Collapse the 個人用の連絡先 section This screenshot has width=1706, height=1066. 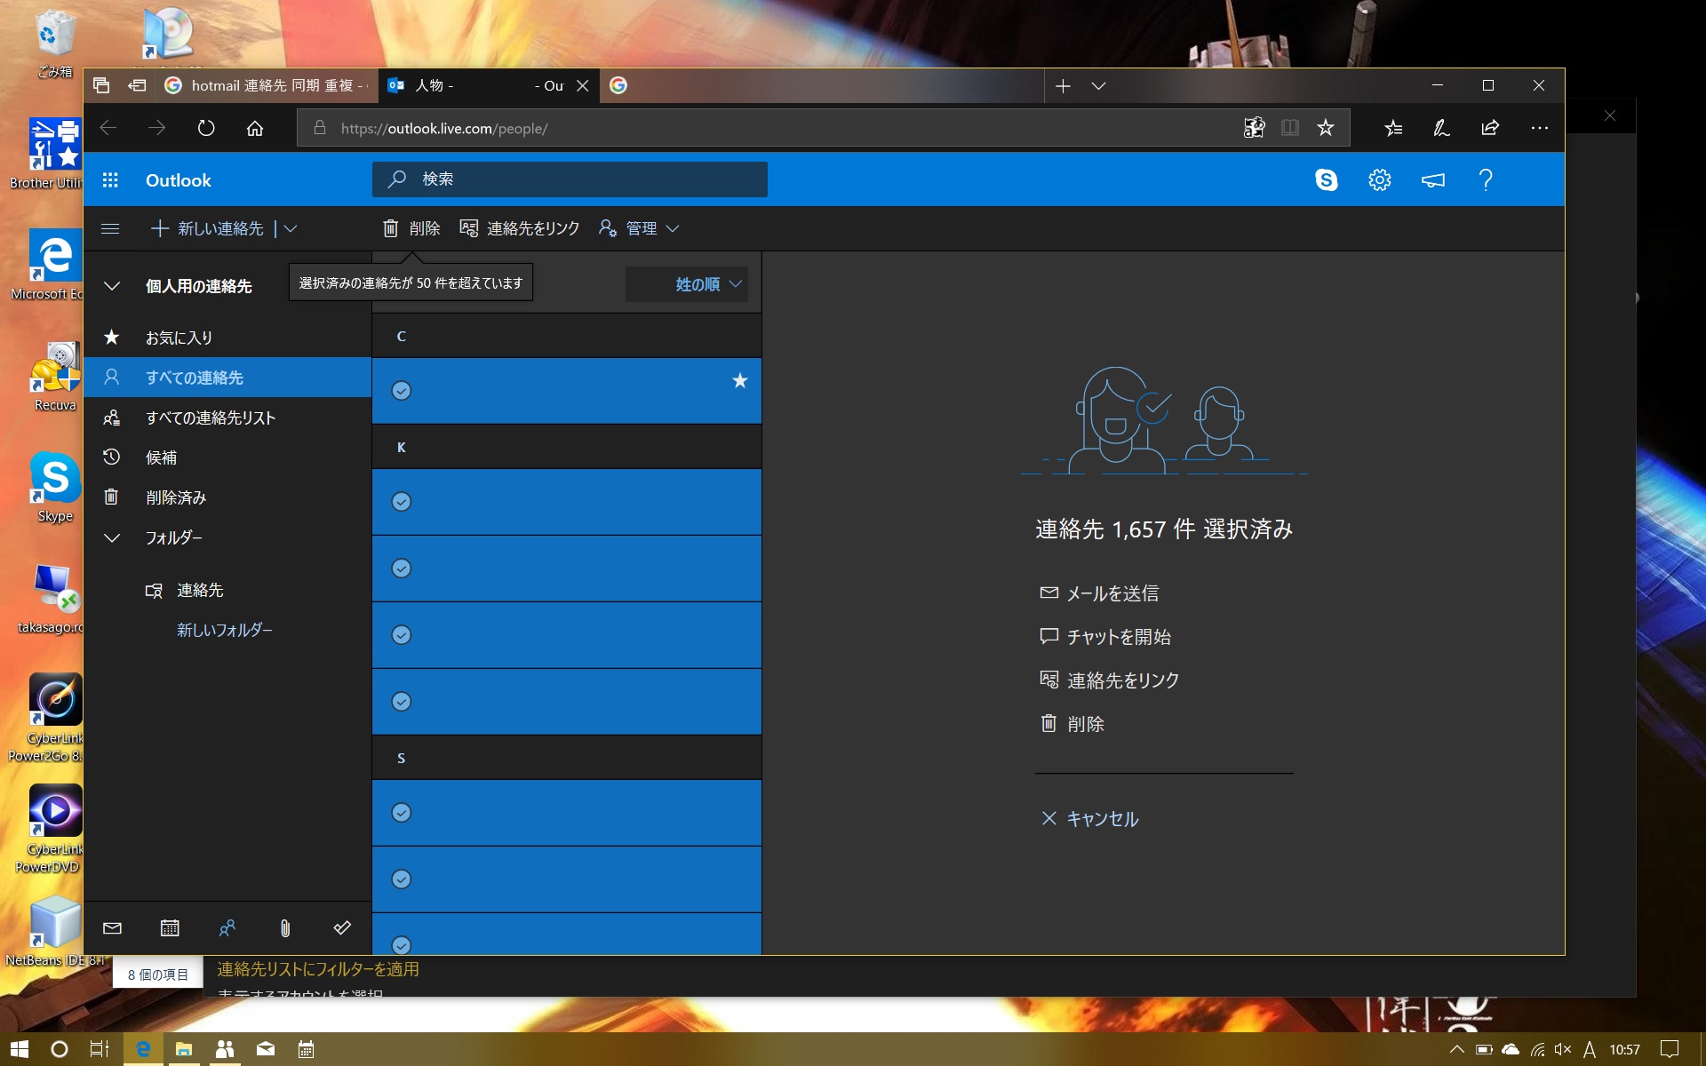(x=112, y=286)
